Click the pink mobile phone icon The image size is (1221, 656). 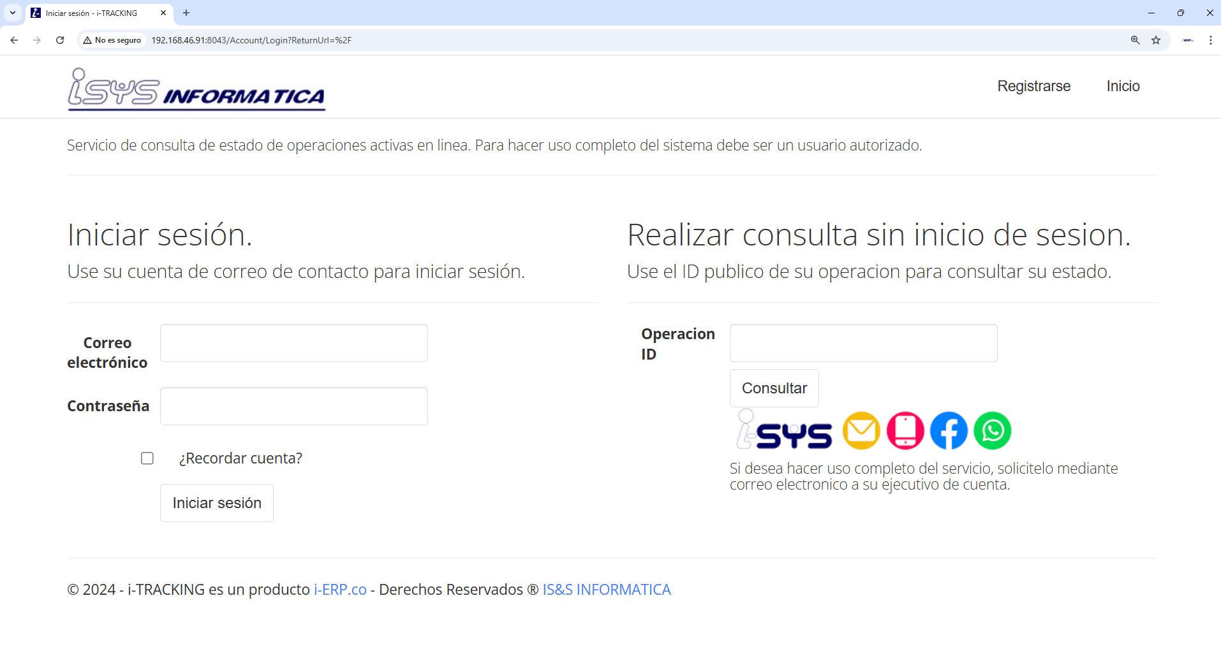(x=905, y=431)
